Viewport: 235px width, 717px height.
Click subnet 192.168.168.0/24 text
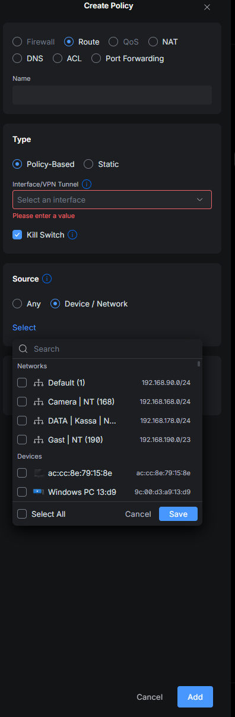tap(165, 402)
